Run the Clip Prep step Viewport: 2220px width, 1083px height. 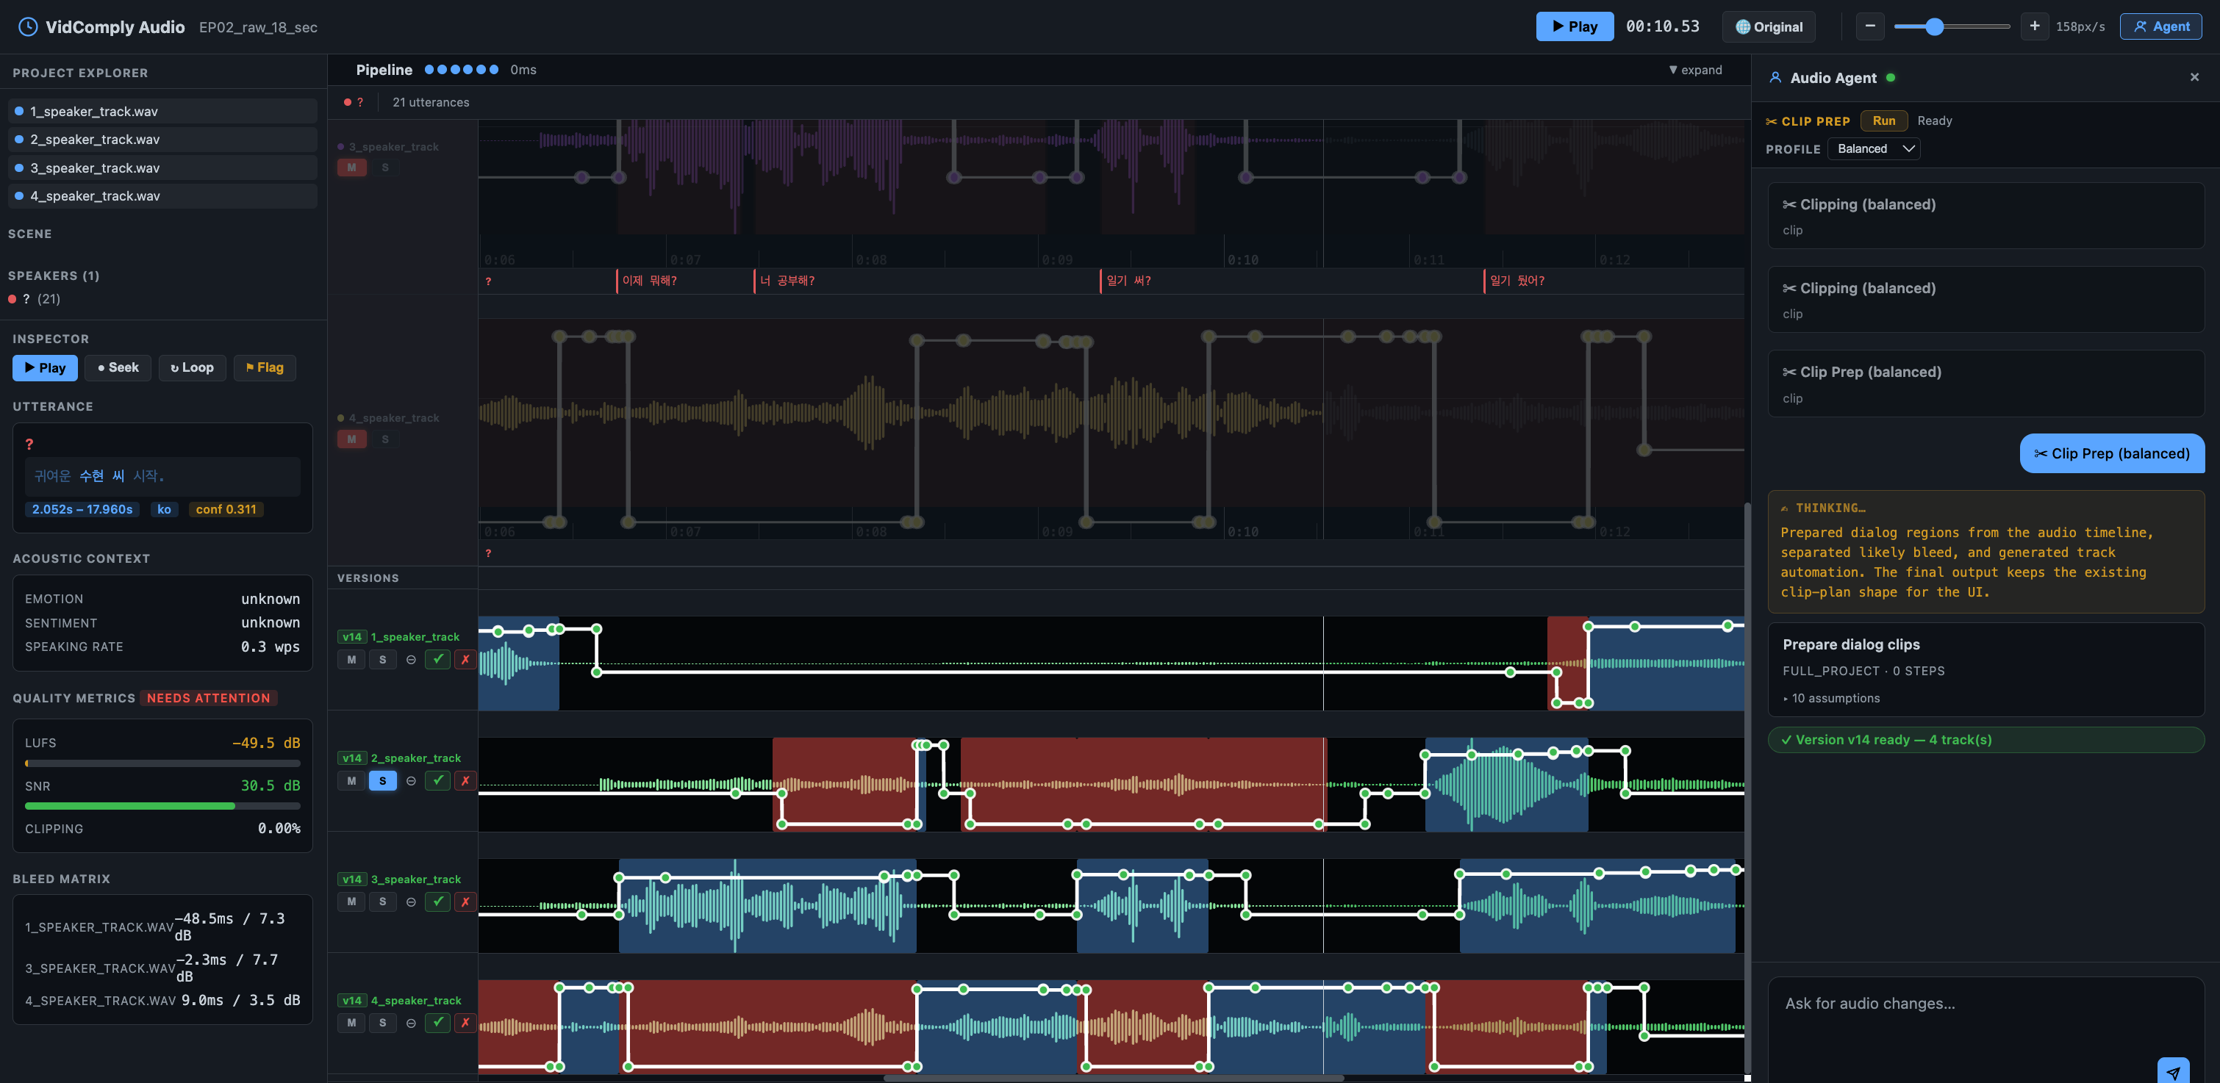tap(1884, 120)
